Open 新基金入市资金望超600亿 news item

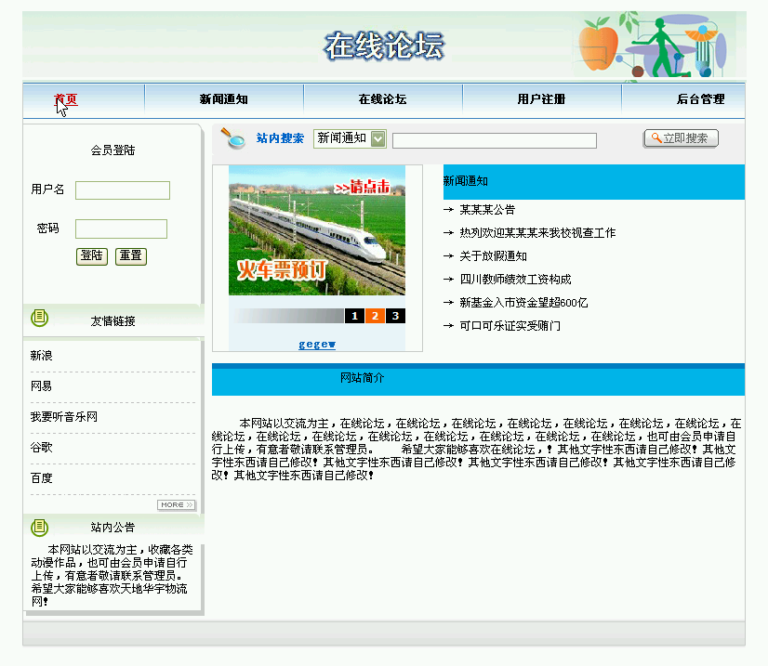pyautogui.click(x=523, y=303)
